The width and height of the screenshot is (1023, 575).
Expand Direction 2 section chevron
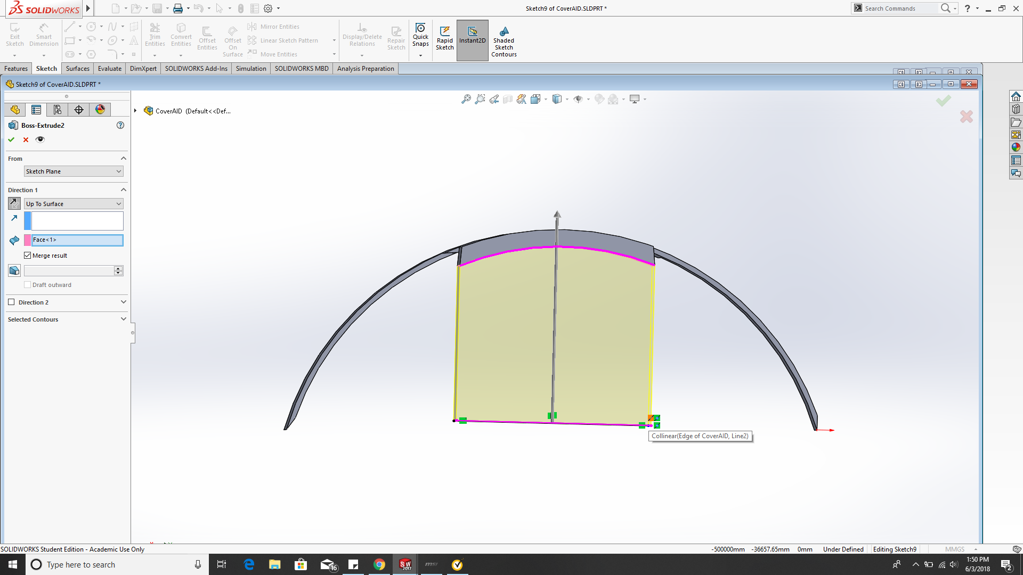(x=124, y=302)
